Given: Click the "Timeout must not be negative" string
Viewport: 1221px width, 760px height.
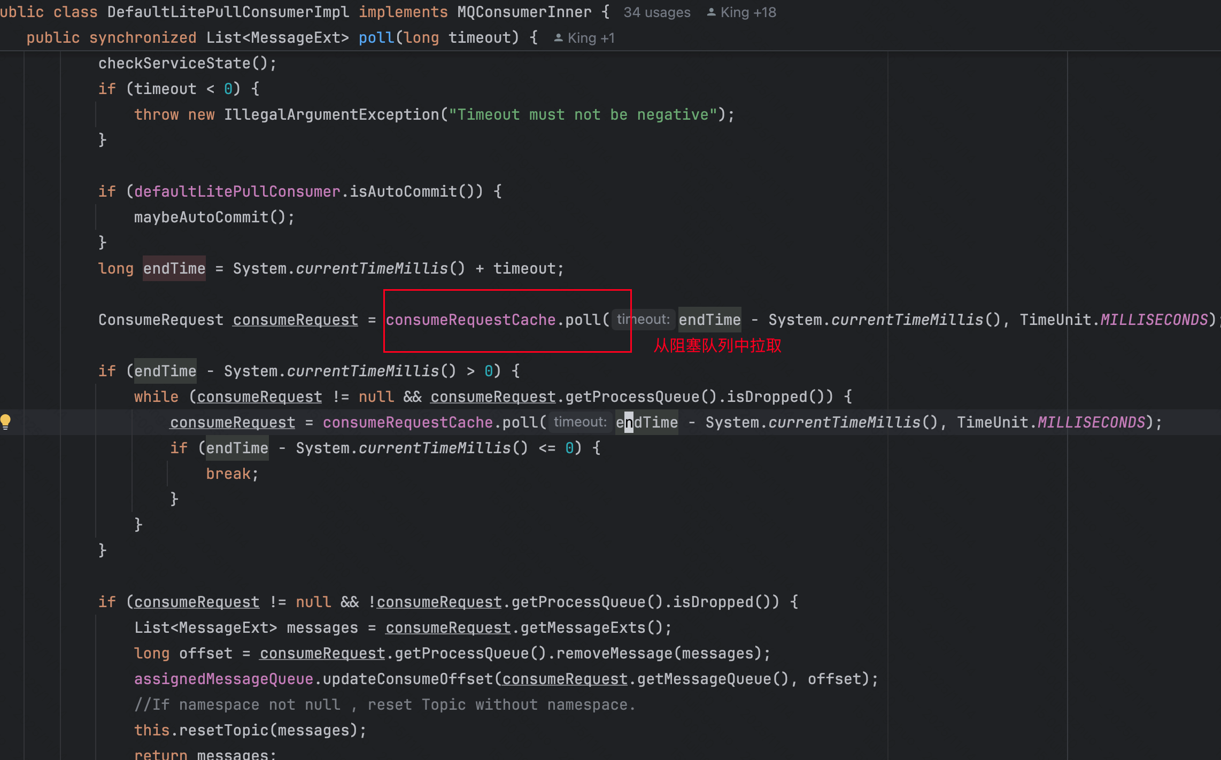Looking at the screenshot, I should coord(583,115).
